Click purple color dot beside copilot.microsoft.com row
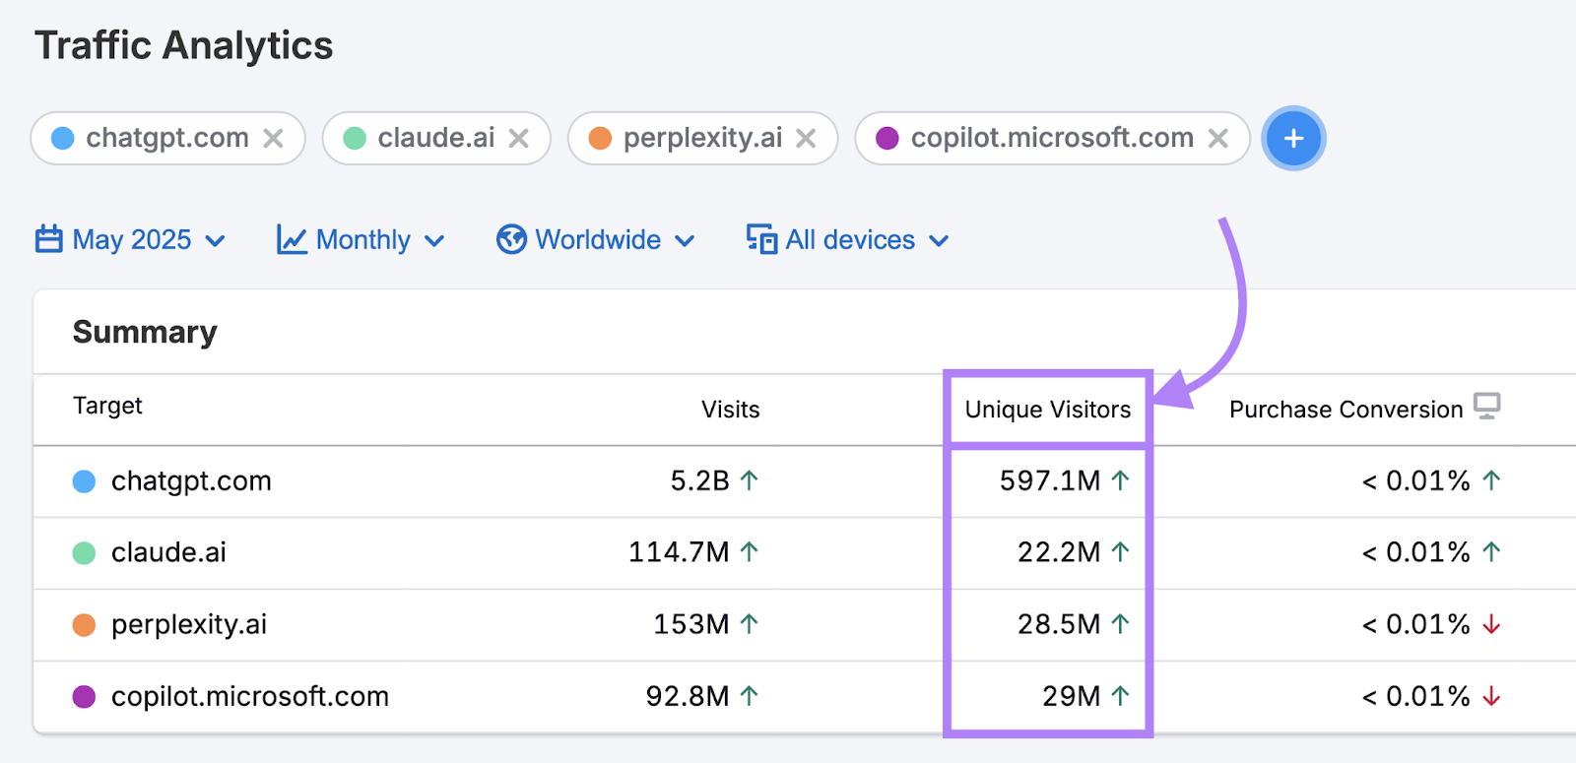1576x763 pixels. coord(85,696)
